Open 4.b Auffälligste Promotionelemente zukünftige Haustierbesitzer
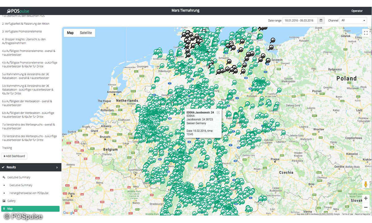 pyautogui.click(x=29, y=64)
